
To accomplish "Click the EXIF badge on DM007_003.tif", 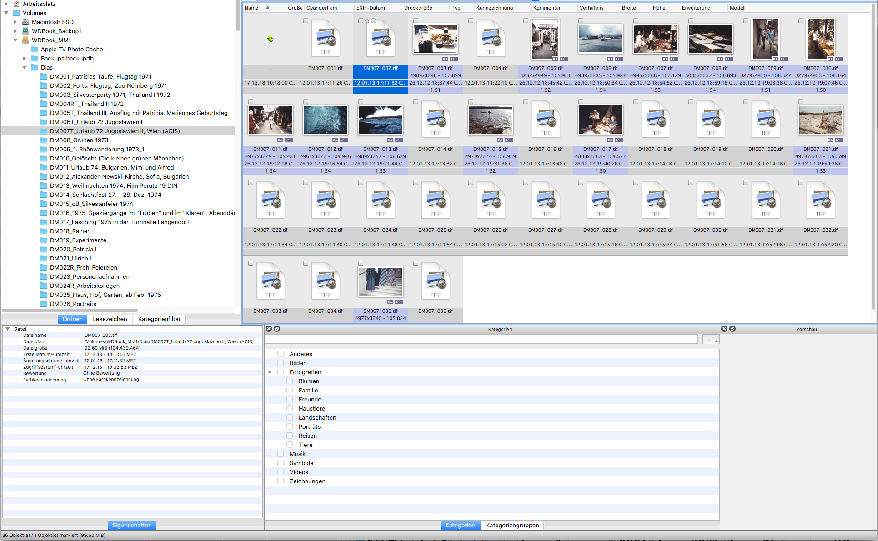I will coord(454,59).
